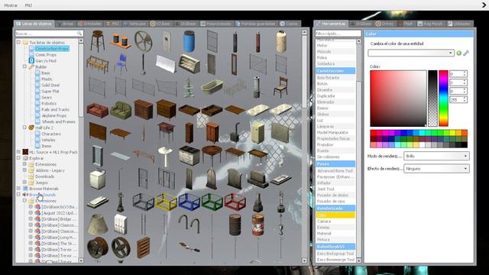Switch to the Entidades tab
Image resolution: width=489 pixels, height=275 pixels.
click(x=90, y=24)
